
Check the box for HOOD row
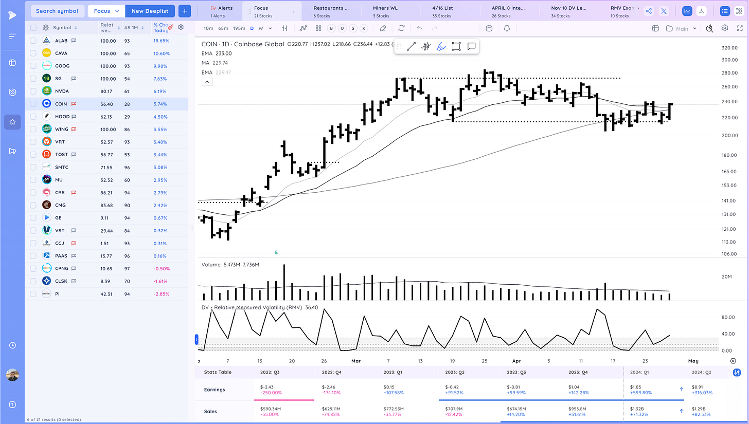click(33, 117)
